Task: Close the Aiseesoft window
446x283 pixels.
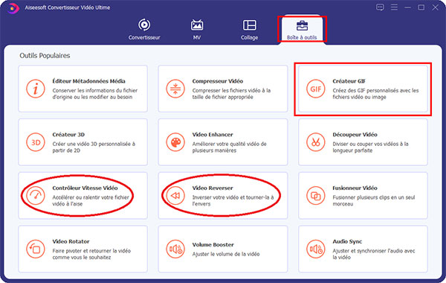Action: click(x=435, y=7)
